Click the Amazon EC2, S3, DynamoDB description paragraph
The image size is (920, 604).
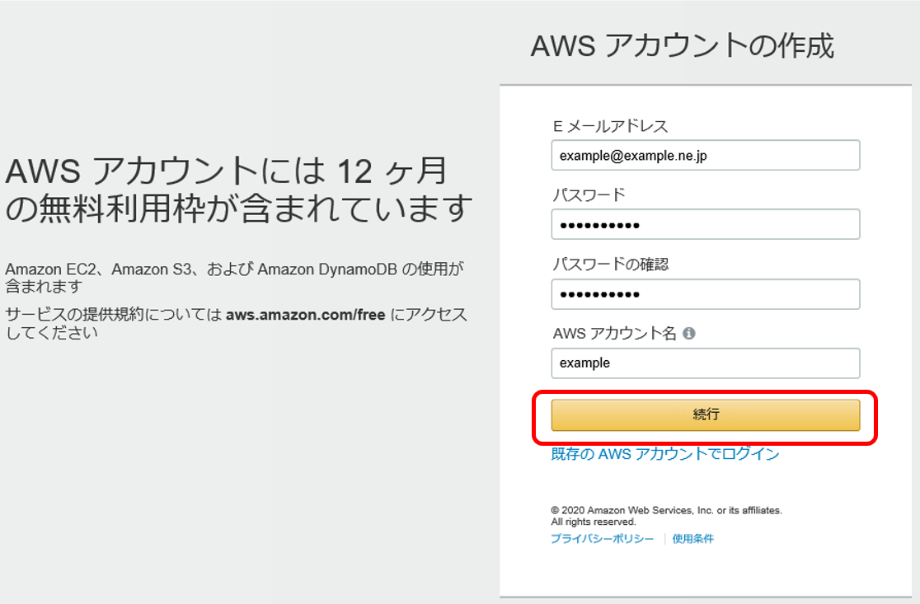(235, 278)
